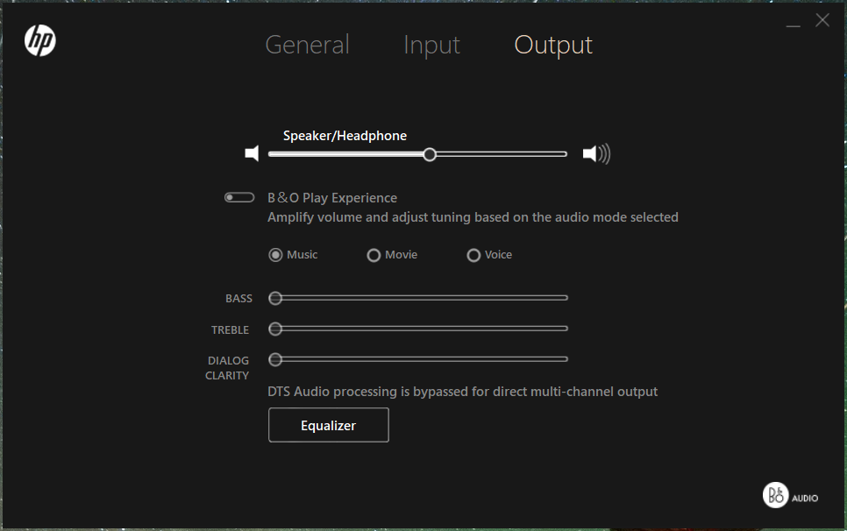
Task: Select the Movie audio mode
Action: click(374, 255)
